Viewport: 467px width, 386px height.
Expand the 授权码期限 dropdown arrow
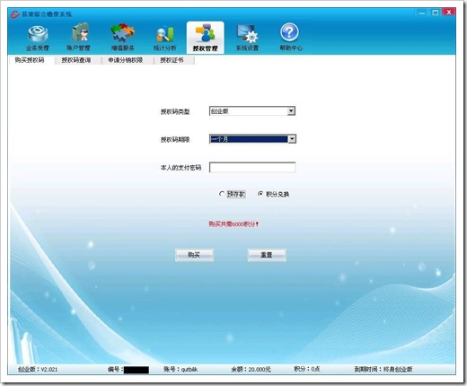pyautogui.click(x=292, y=139)
